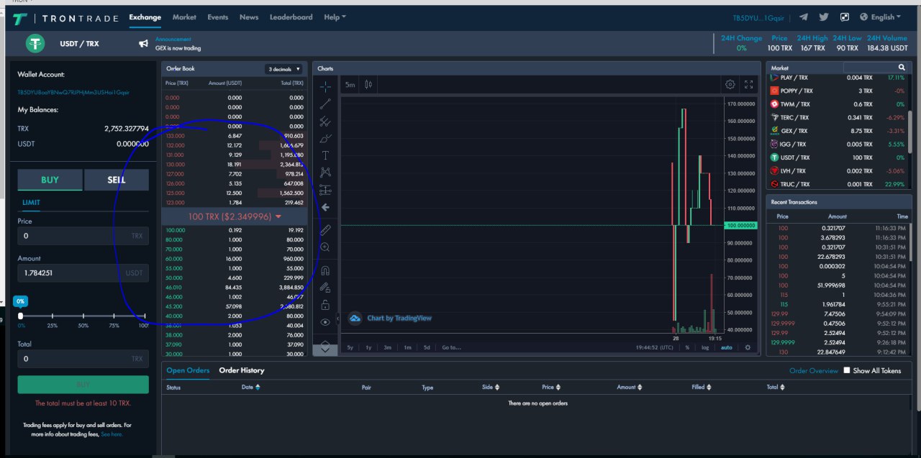
Task: Toggle hide all drawings eye icon
Action: (325, 322)
